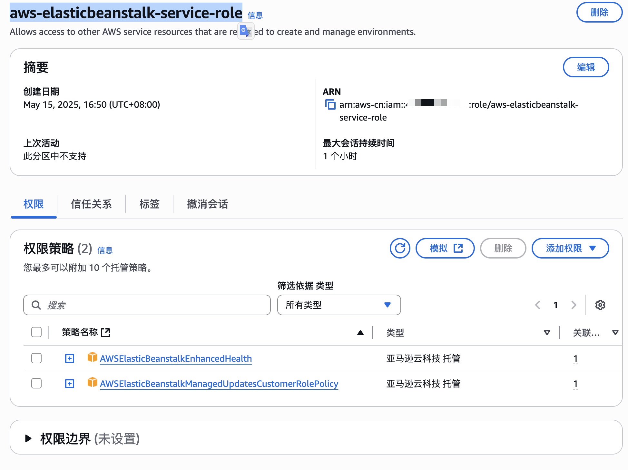Check the select-all policies checkbox
The width and height of the screenshot is (628, 470).
36,332
